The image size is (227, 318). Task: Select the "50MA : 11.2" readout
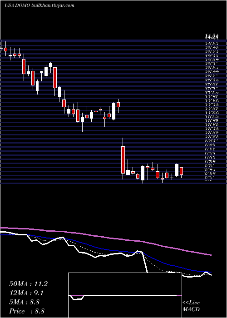point(28,284)
